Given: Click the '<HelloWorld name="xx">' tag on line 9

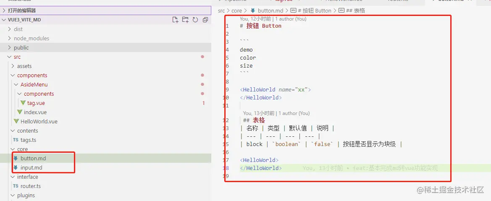Looking at the screenshot, I should point(275,89).
